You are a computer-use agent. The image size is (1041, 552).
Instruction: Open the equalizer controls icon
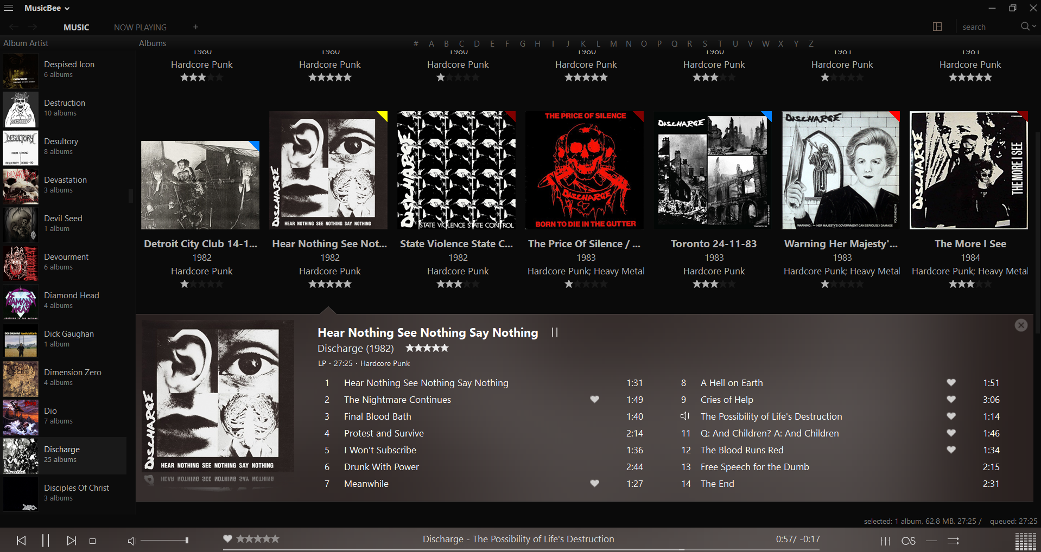point(886,541)
